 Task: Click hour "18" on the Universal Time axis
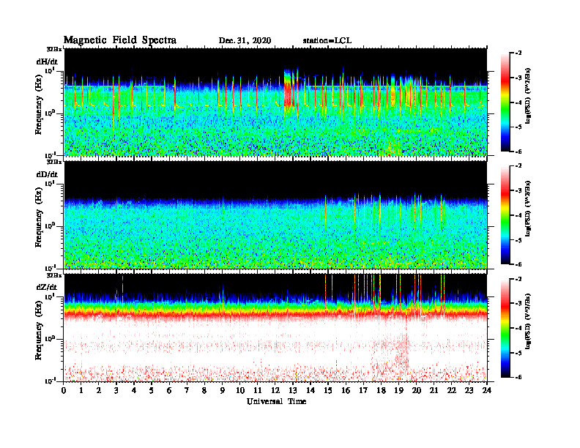point(381,390)
